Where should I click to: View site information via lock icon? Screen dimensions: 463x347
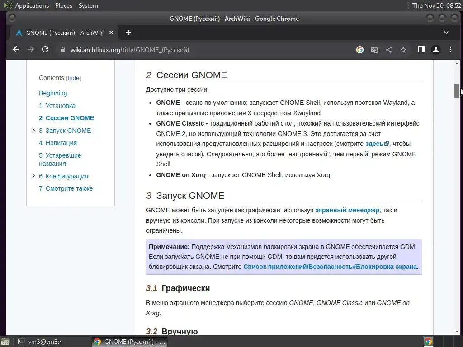63,50
